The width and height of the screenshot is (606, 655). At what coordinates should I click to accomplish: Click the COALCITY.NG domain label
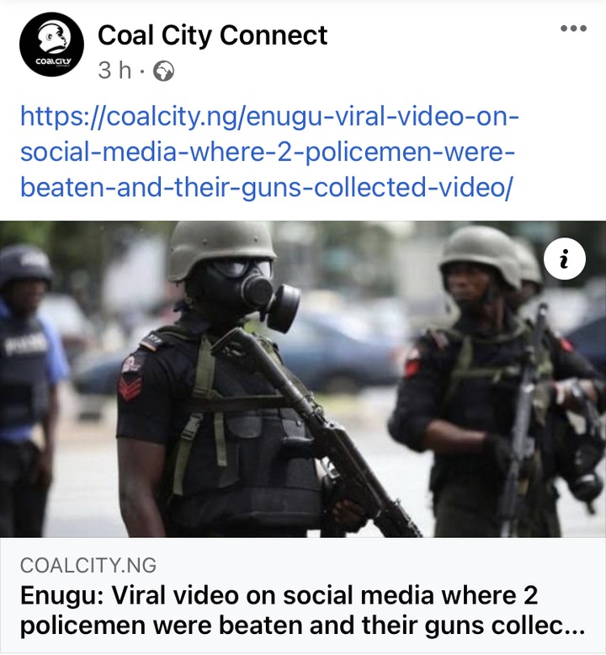pyautogui.click(x=88, y=565)
